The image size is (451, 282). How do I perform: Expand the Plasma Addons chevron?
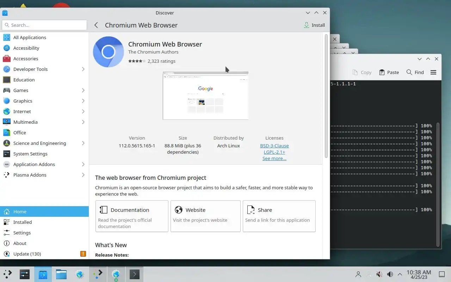point(83,175)
